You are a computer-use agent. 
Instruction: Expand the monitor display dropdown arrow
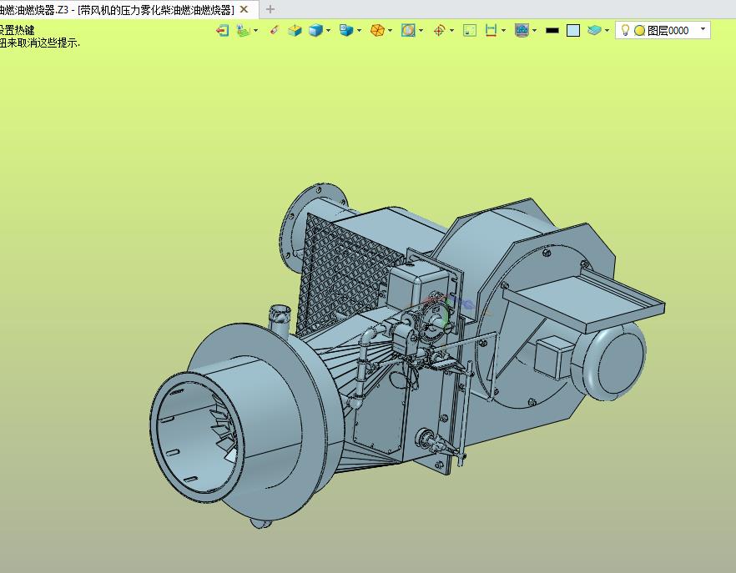[x=535, y=31]
